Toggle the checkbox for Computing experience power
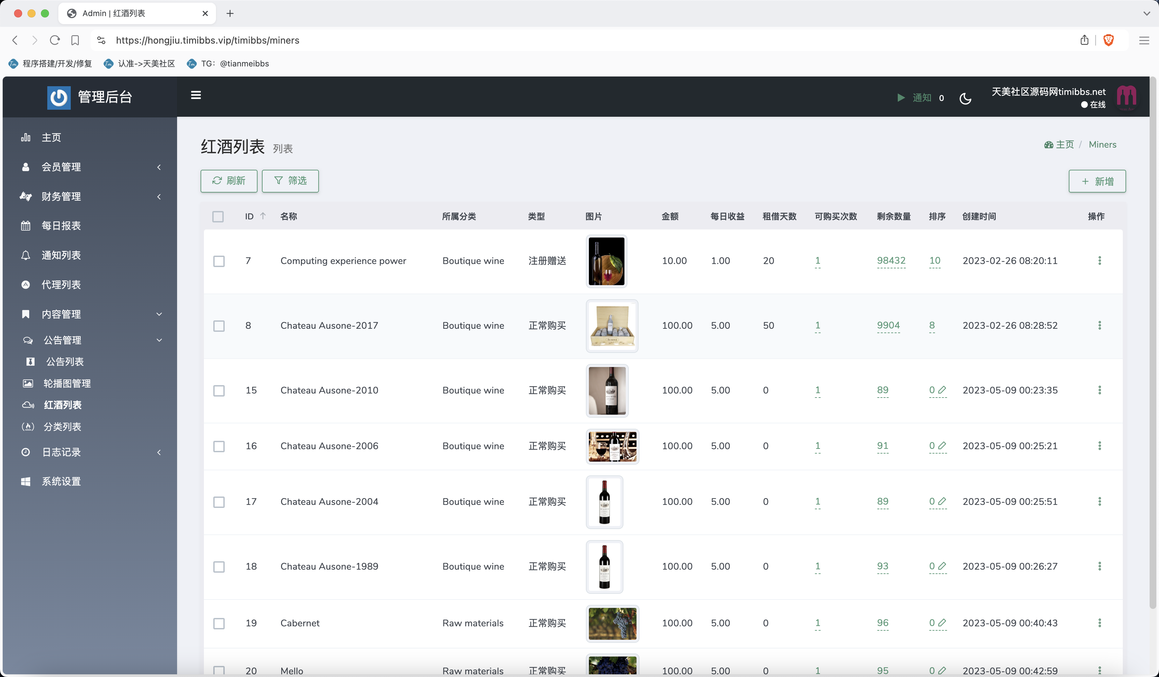 click(x=218, y=260)
